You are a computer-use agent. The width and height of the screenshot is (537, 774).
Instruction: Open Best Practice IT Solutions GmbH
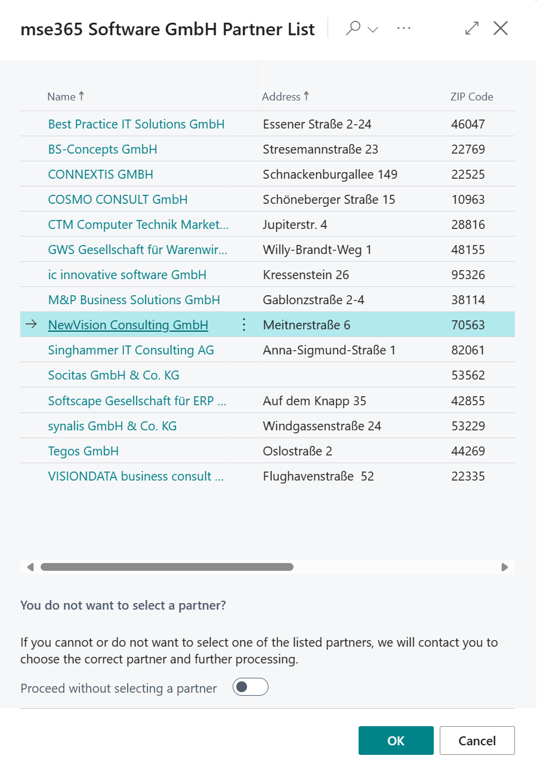coord(136,124)
